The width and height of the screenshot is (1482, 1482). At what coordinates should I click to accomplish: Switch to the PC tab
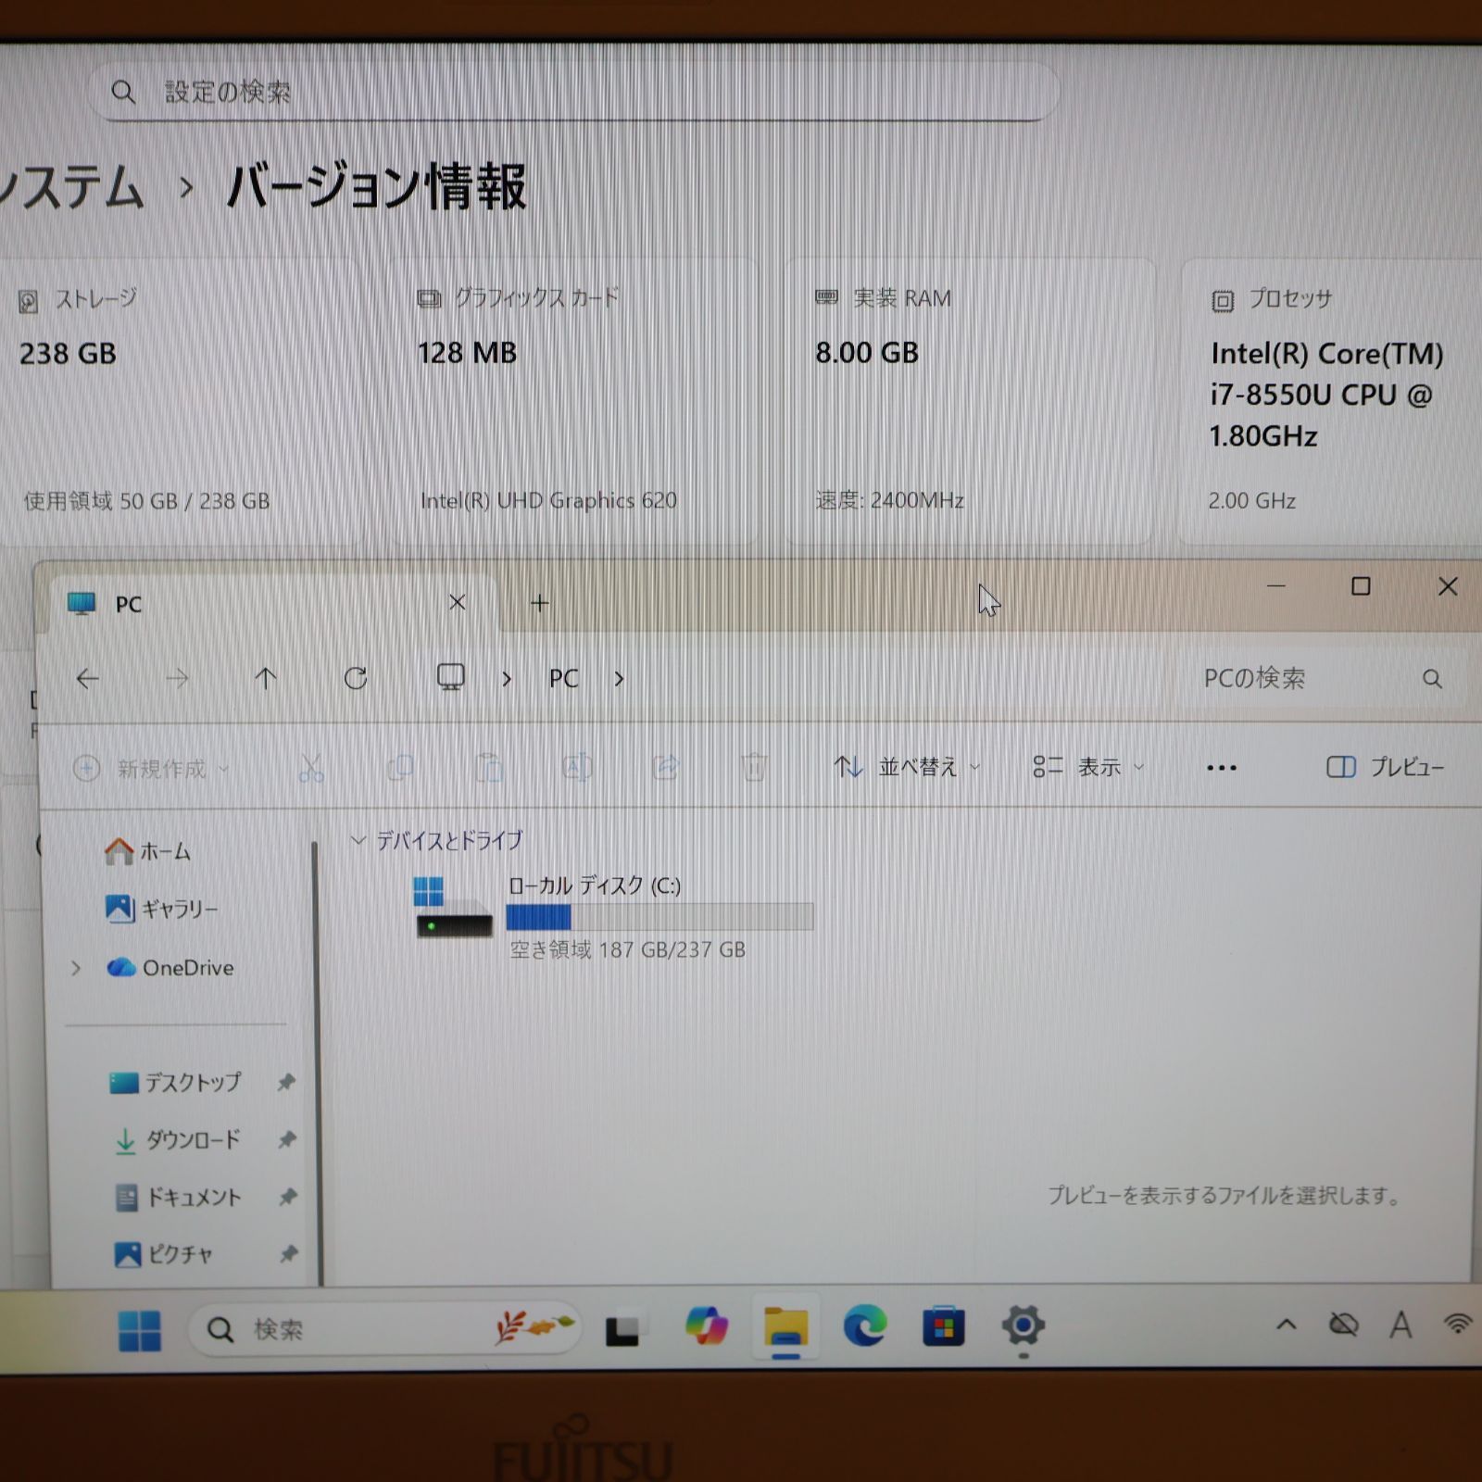point(130,603)
